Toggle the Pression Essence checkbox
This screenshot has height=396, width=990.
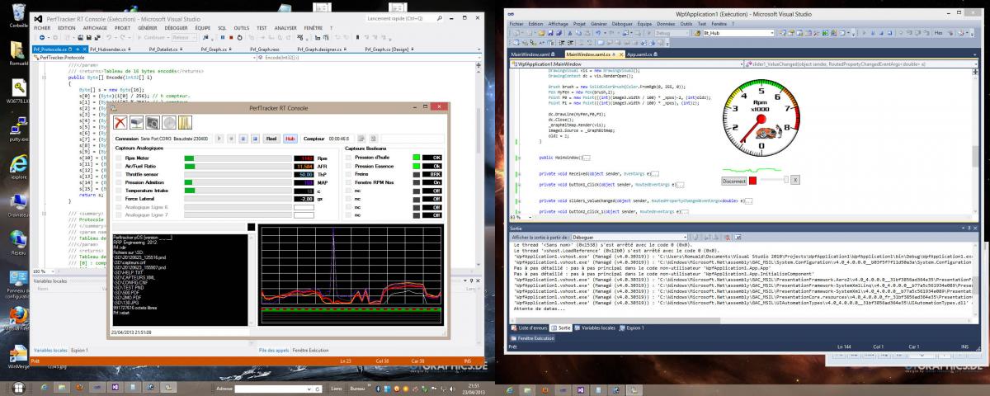[349, 167]
